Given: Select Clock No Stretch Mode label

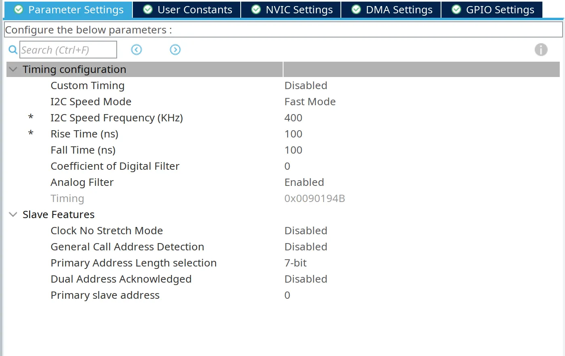Looking at the screenshot, I should click(x=107, y=231).
